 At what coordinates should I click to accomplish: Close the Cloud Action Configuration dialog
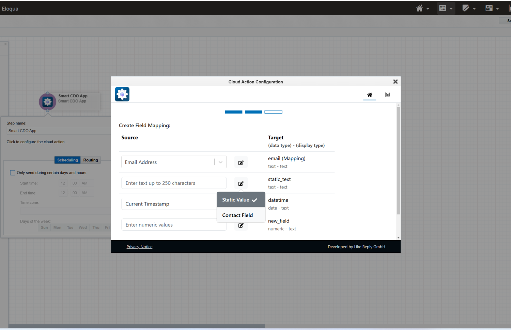tap(396, 82)
